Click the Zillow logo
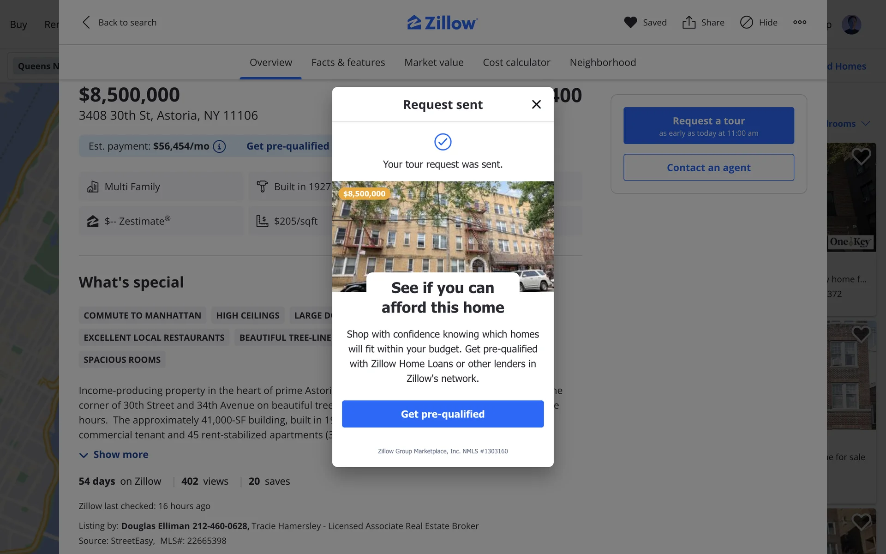886x554 pixels. click(443, 22)
